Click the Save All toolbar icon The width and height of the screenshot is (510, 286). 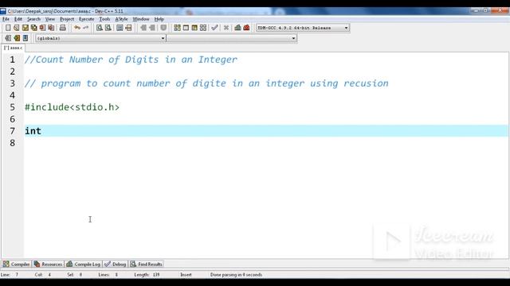tap(33, 28)
